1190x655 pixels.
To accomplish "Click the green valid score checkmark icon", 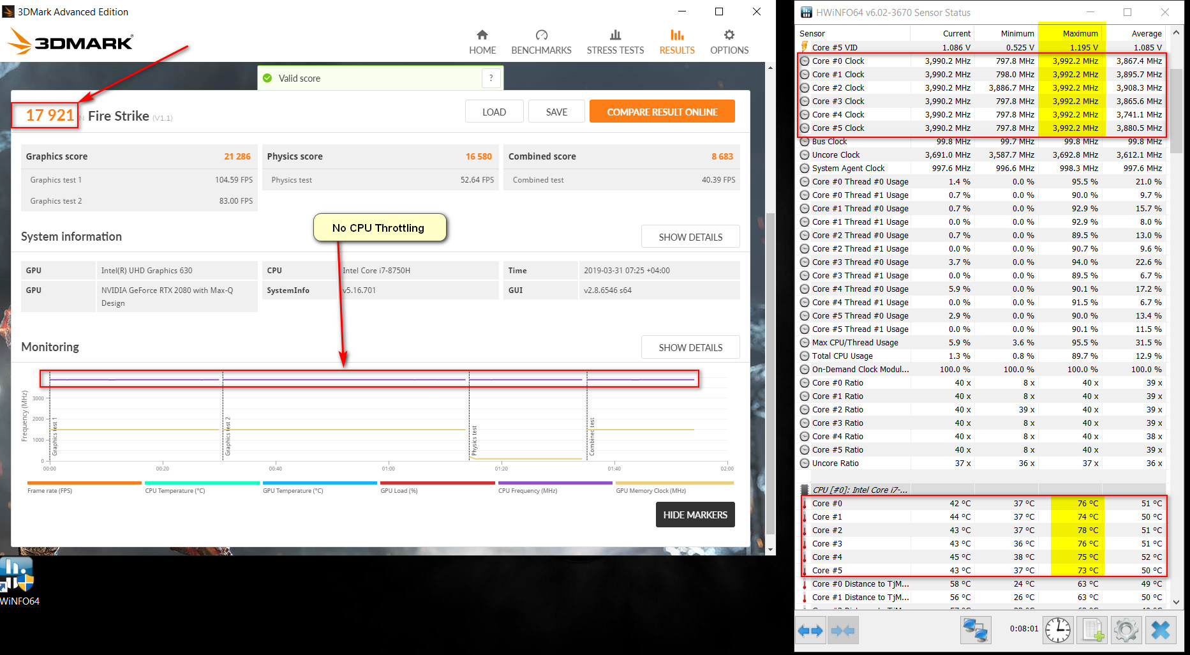I will [267, 78].
